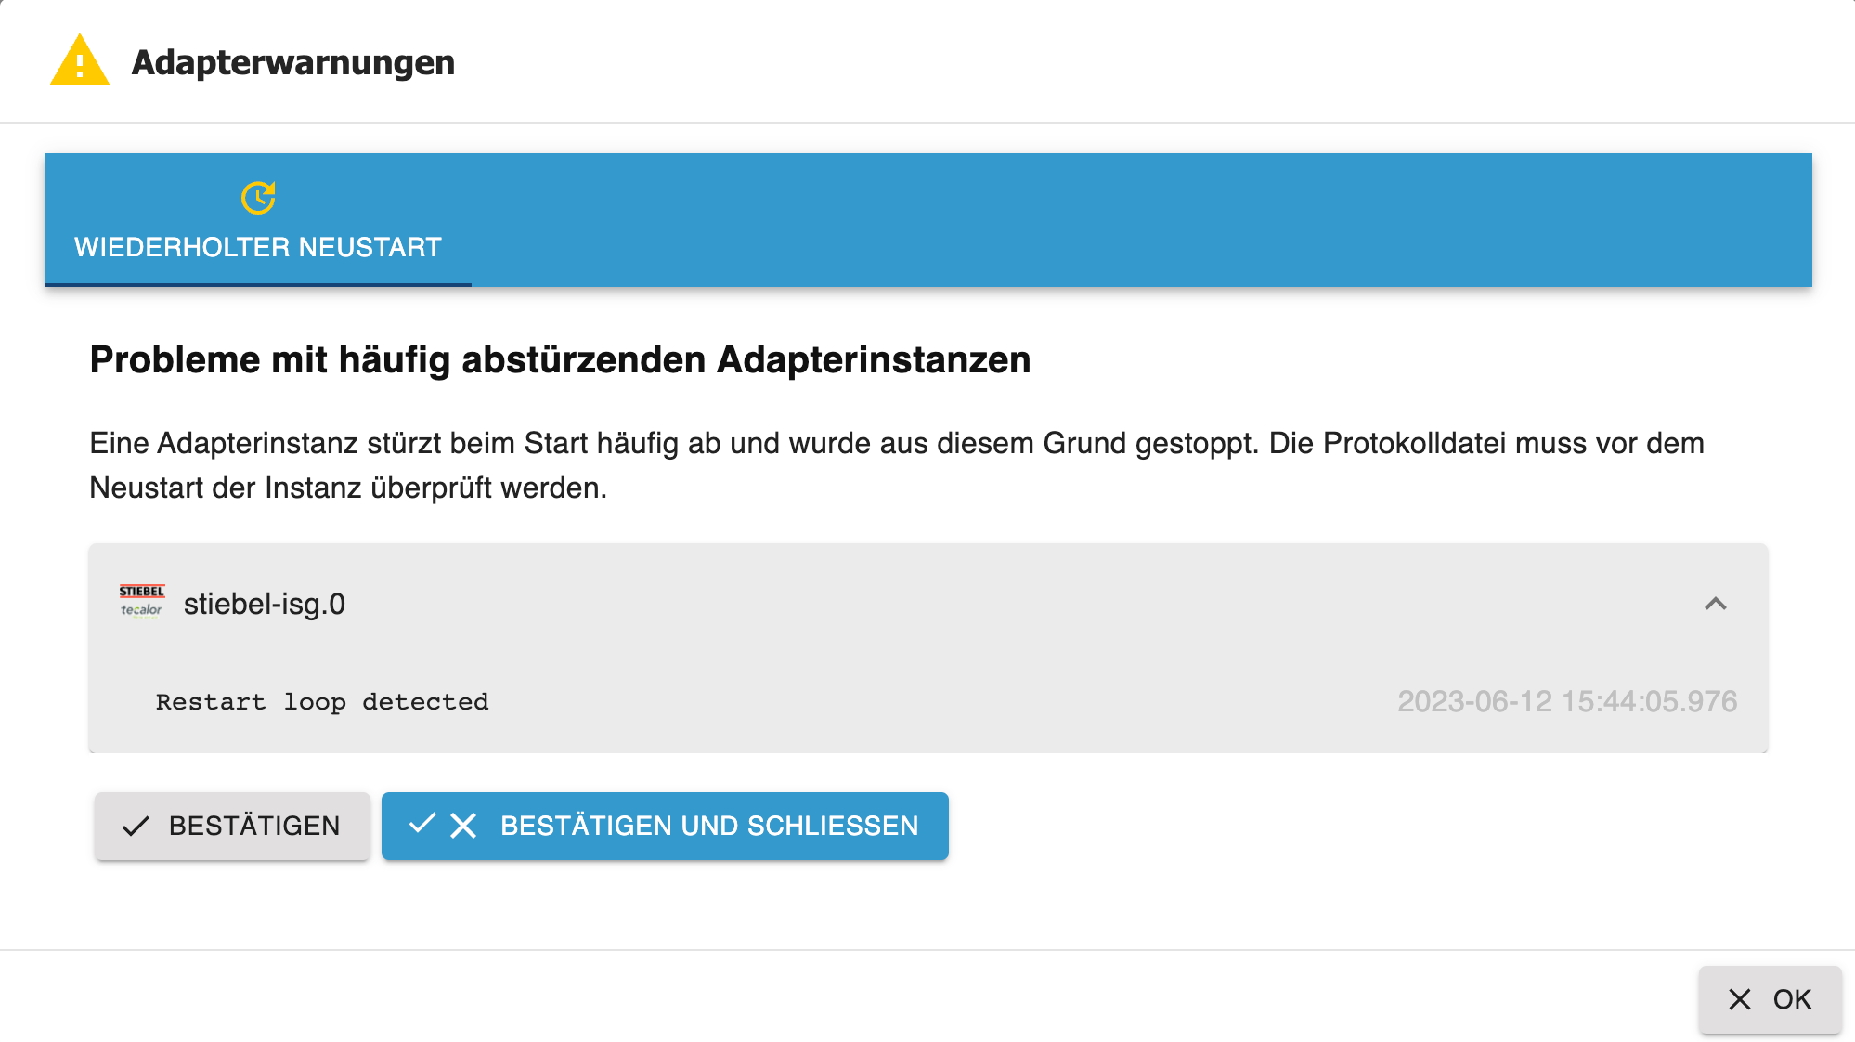Click the yellow restart clock icon
The image size is (1855, 1042).
click(258, 198)
